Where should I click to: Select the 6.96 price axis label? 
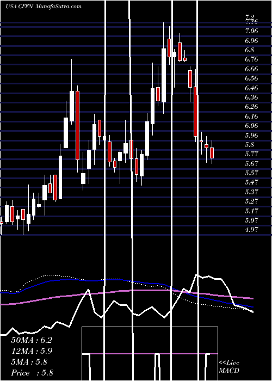[251, 41]
